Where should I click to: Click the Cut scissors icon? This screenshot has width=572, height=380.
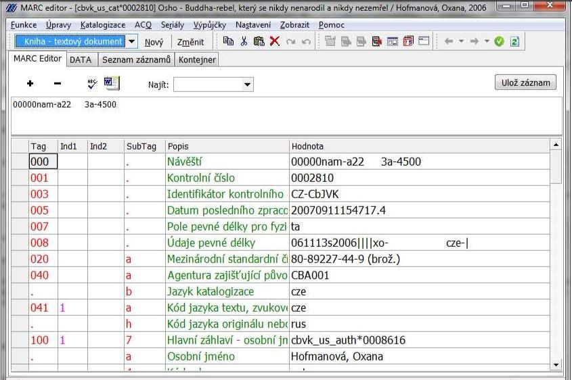[x=244, y=41]
